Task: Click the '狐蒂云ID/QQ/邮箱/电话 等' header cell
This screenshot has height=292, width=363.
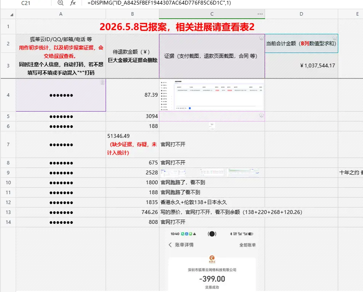Action: [61, 56]
